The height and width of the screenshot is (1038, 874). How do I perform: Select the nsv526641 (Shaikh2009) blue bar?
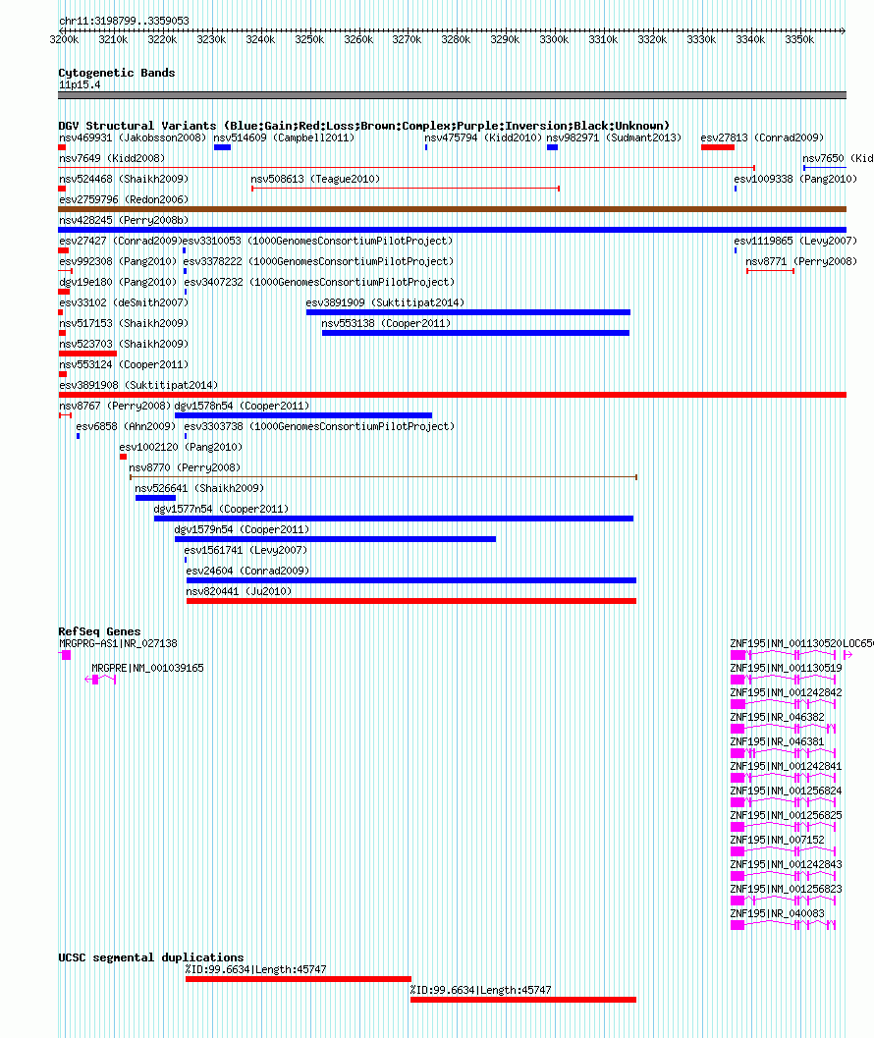tap(155, 498)
